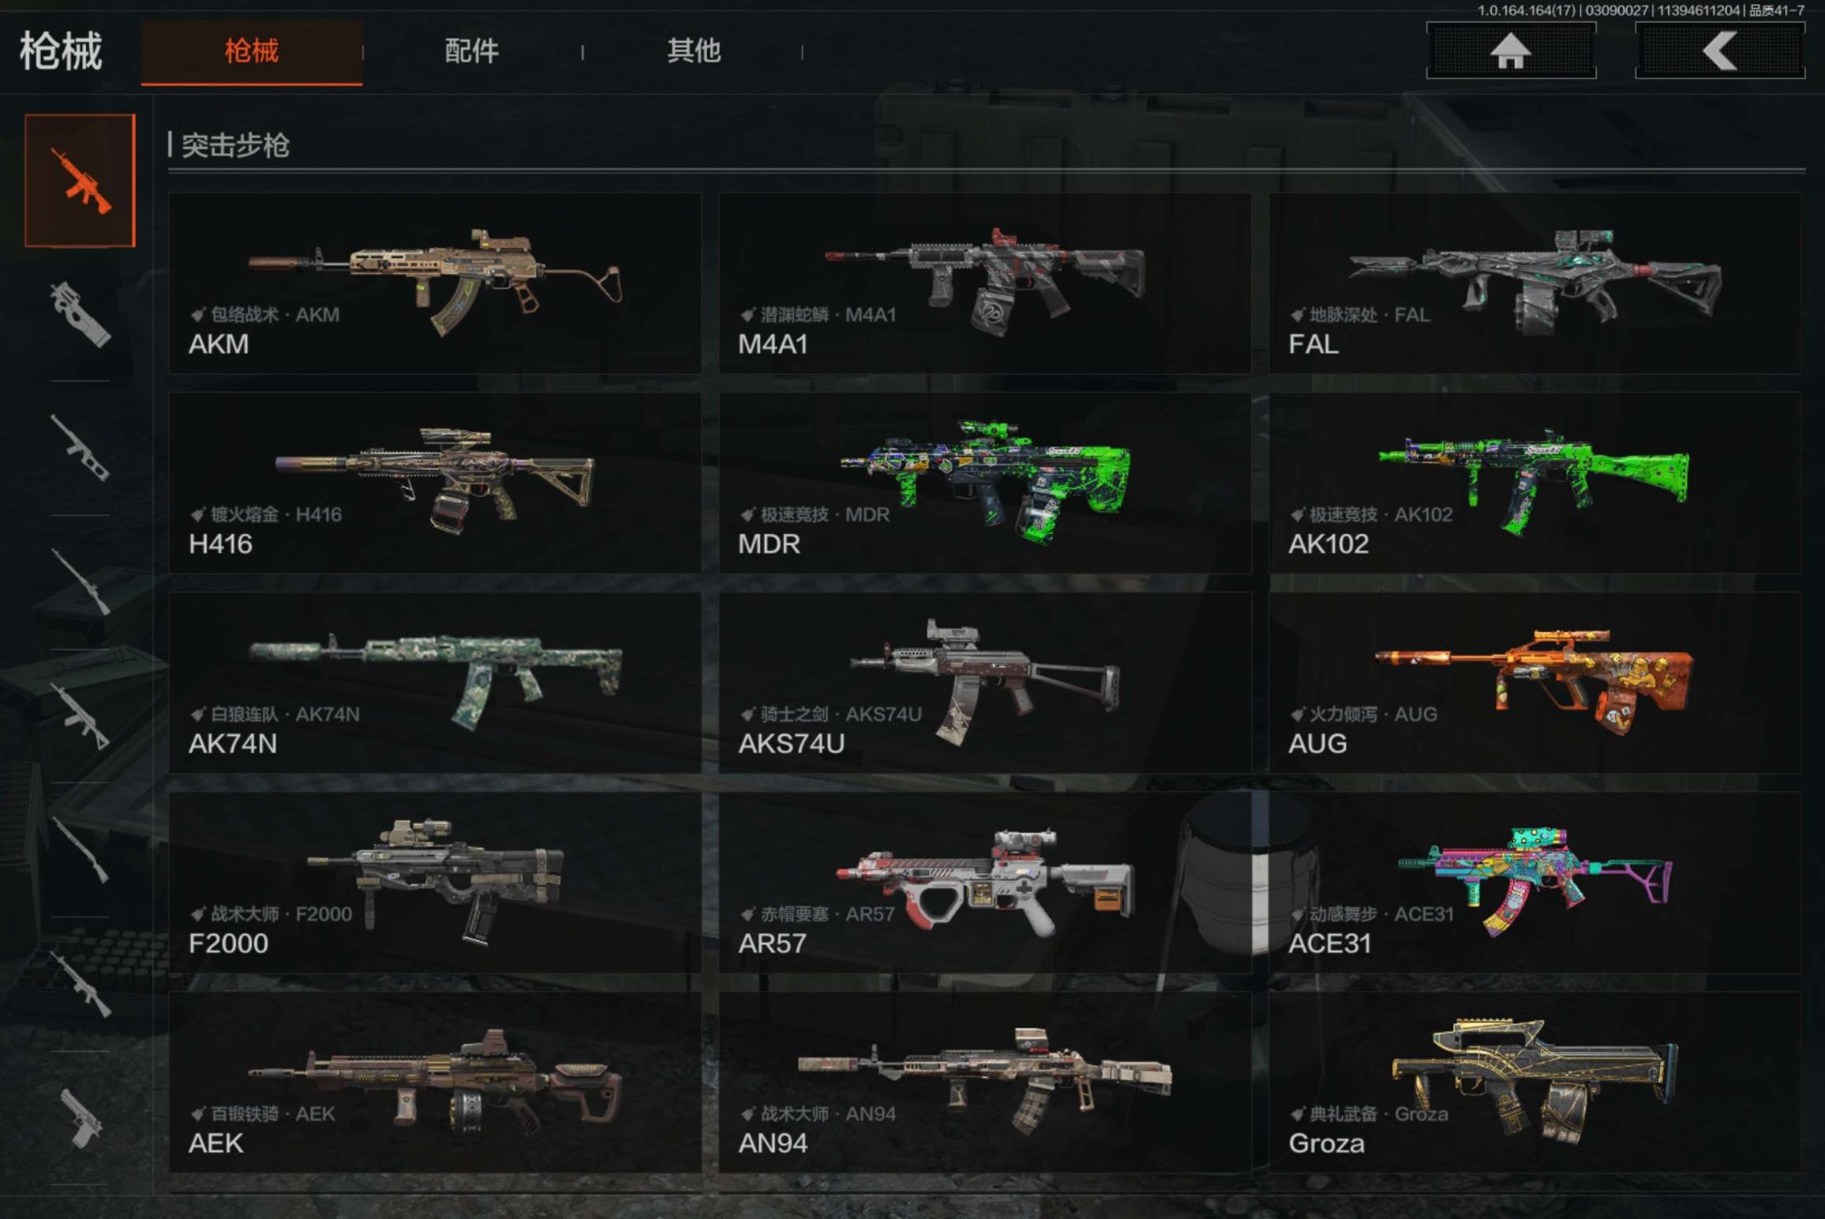Open the F2000 weapon card
Image resolution: width=1825 pixels, height=1219 pixels.
tap(435, 882)
